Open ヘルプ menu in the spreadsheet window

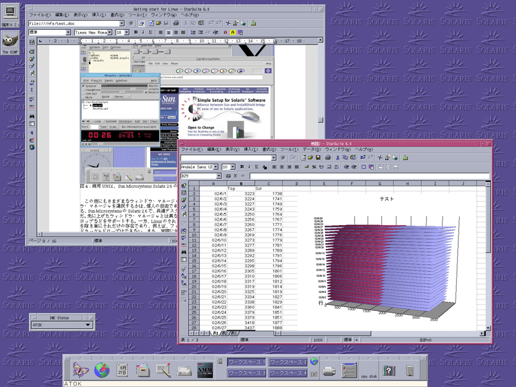coord(364,150)
